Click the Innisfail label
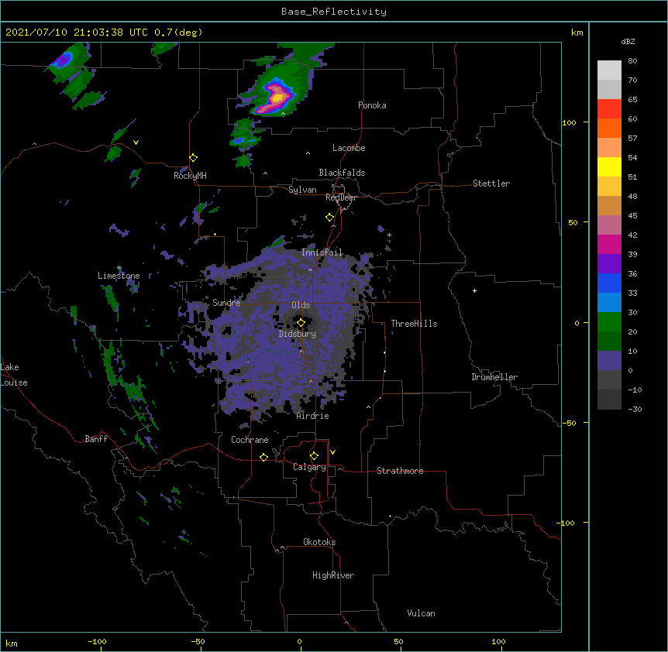This screenshot has width=668, height=652. [322, 252]
